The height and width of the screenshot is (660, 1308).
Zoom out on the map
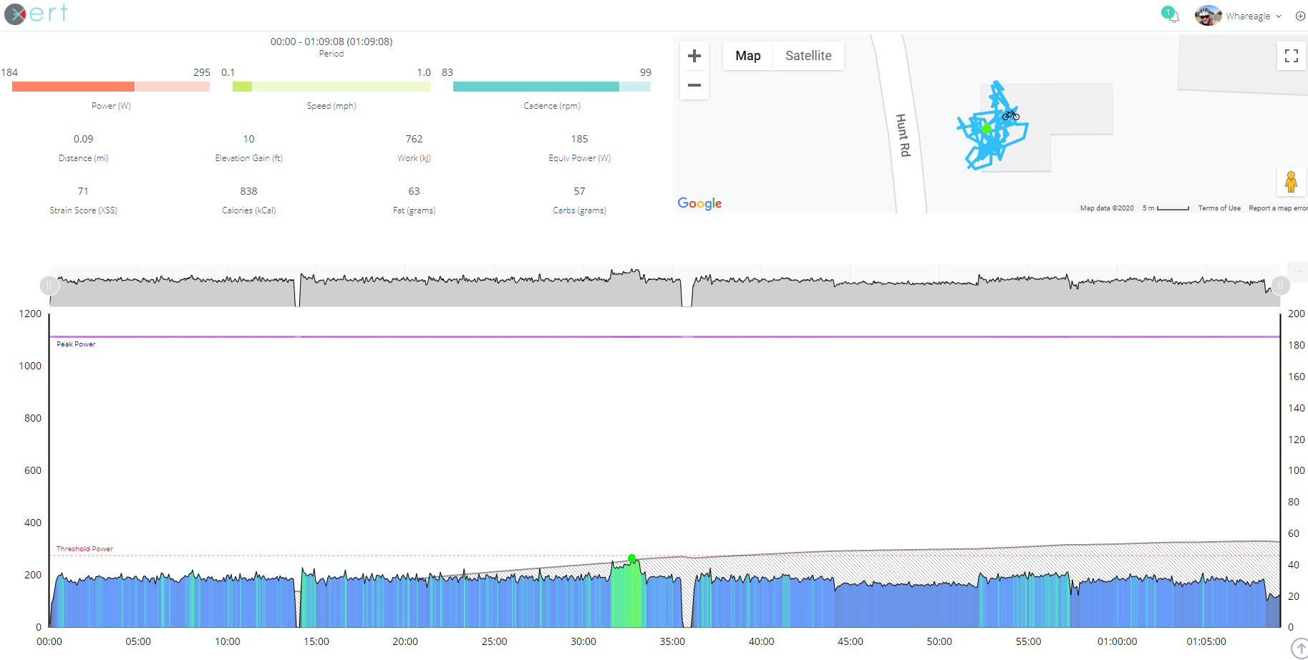tap(694, 84)
